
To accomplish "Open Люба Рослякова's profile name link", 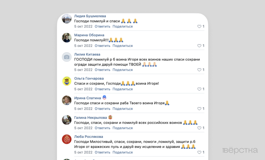I will 89,137.
